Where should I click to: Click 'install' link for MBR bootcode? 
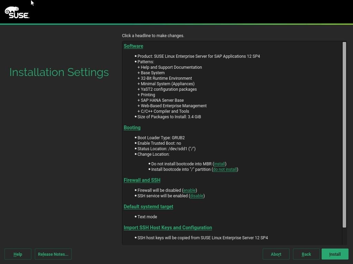click(x=219, y=164)
